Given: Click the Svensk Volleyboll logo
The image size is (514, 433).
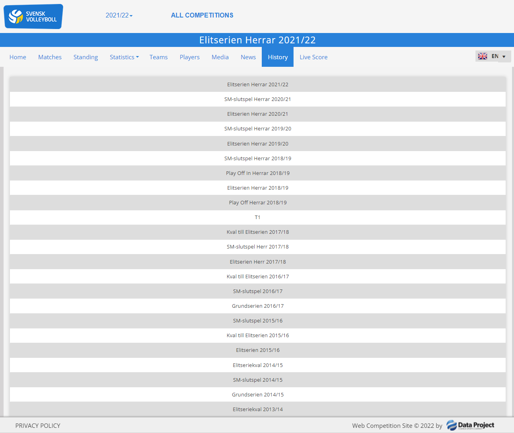Looking at the screenshot, I should (x=33, y=16).
